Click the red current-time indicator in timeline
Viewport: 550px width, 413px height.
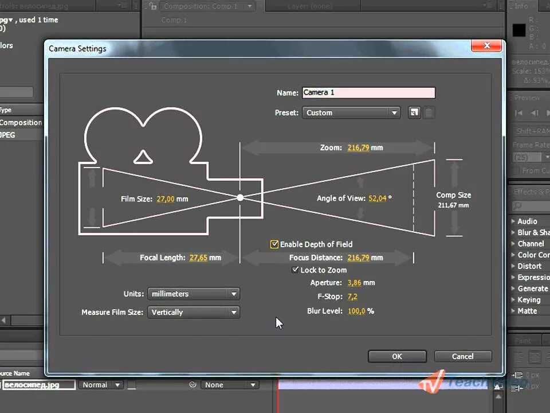pos(278,397)
